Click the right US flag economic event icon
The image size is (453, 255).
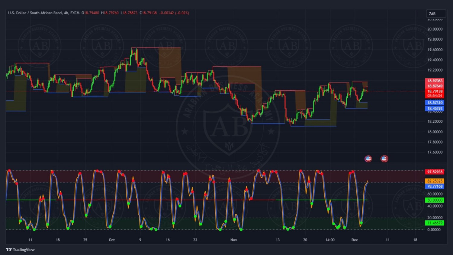384,159
